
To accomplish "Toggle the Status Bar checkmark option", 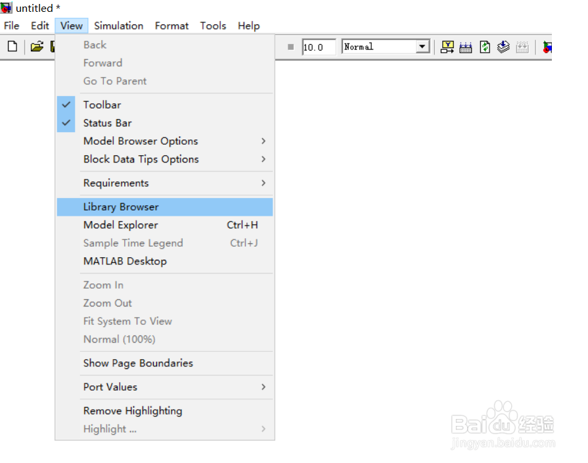I will (165, 123).
